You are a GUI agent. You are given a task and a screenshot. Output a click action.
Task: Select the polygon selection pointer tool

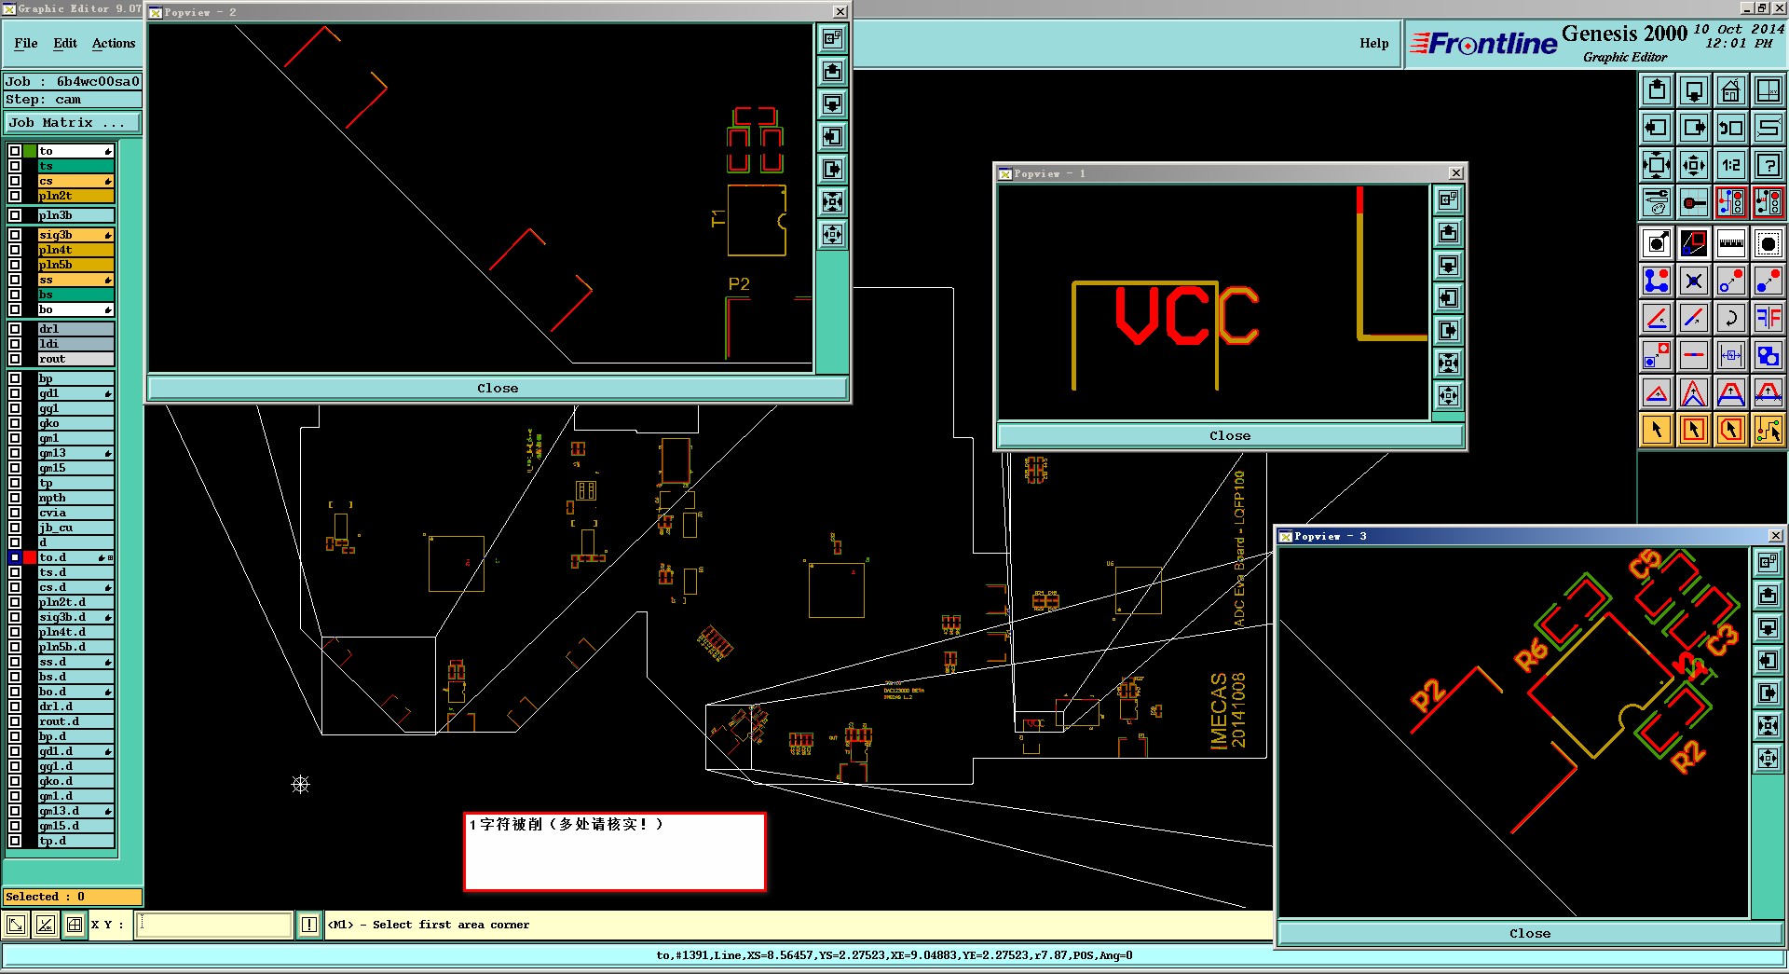[x=1731, y=430]
